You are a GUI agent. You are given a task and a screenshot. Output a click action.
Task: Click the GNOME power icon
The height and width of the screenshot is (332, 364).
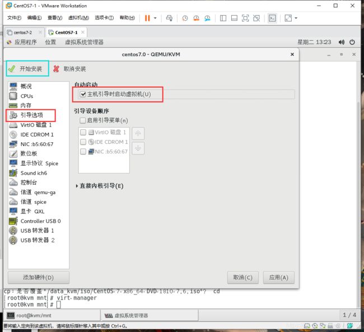coord(352,42)
